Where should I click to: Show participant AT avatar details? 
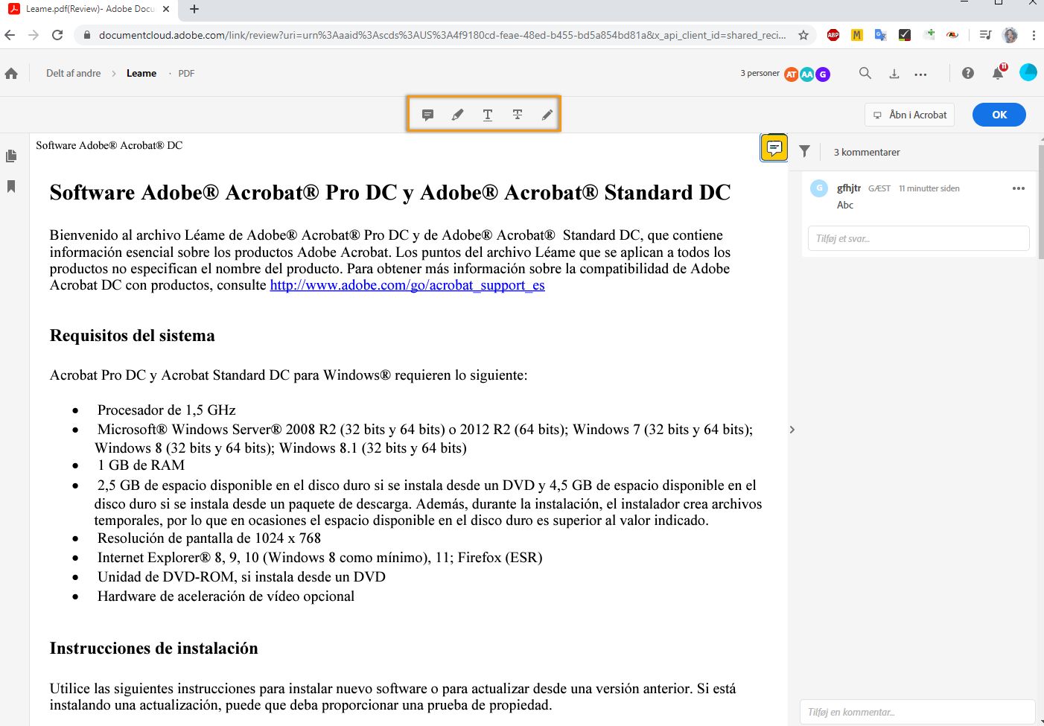click(792, 74)
